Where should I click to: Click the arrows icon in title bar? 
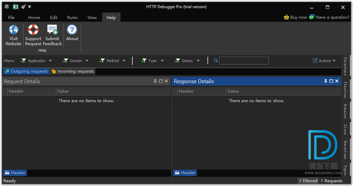[7, 6]
